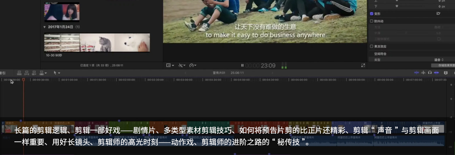Pause playback in the viewer
This screenshot has width=455, height=155.
click(x=242, y=65)
